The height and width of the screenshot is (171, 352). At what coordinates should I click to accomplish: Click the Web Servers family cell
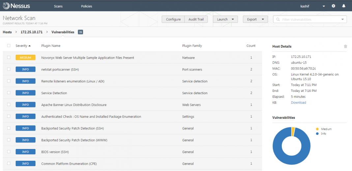click(191, 105)
